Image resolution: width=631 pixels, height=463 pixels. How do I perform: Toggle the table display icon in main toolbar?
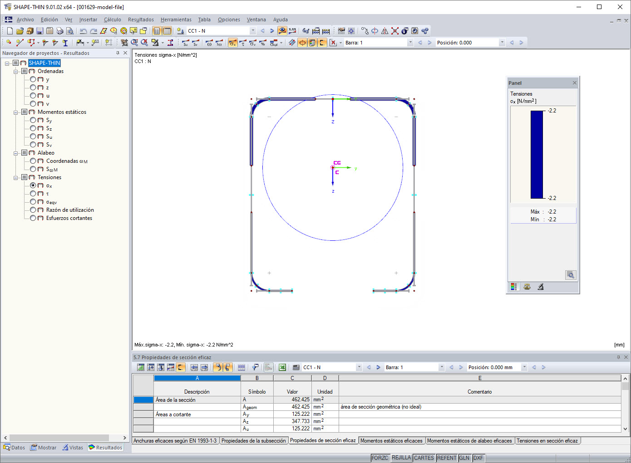(x=167, y=31)
